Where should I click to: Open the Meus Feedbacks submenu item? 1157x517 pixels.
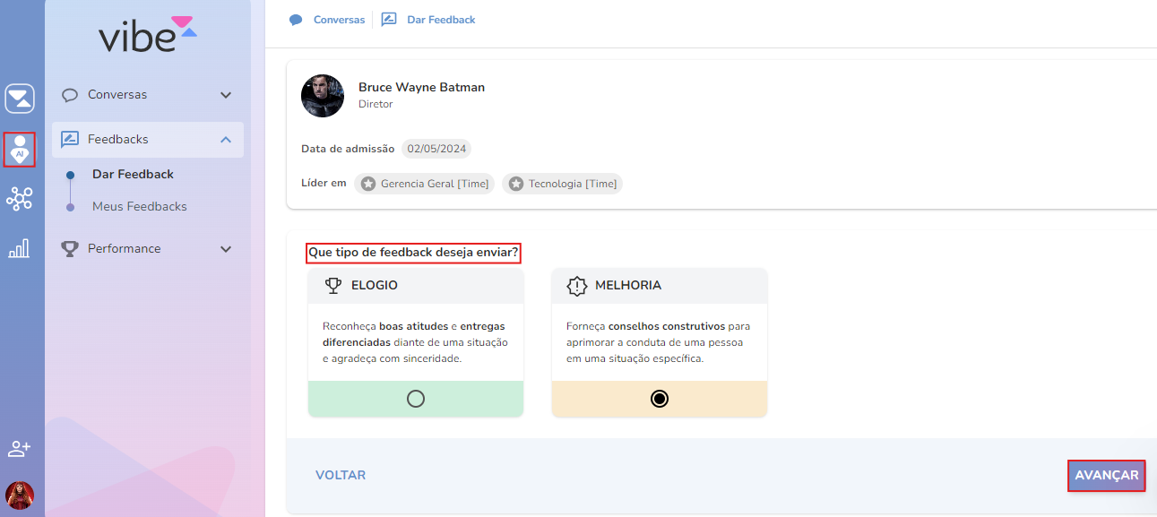coord(140,207)
